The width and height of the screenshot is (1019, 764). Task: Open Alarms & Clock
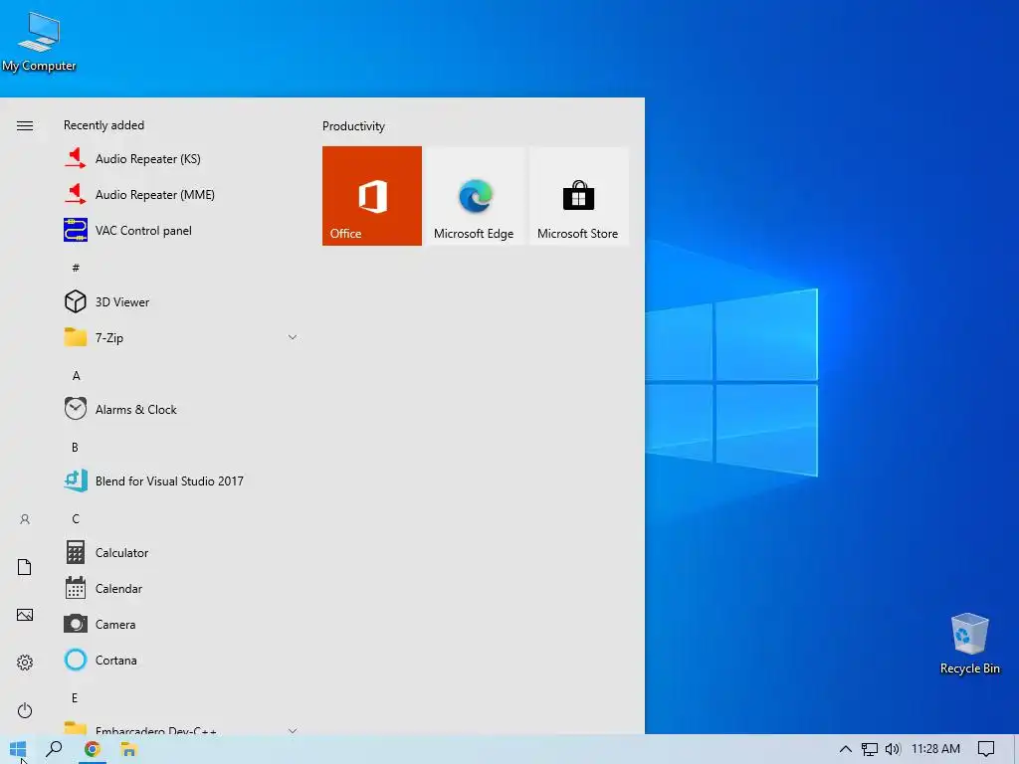pos(181,409)
